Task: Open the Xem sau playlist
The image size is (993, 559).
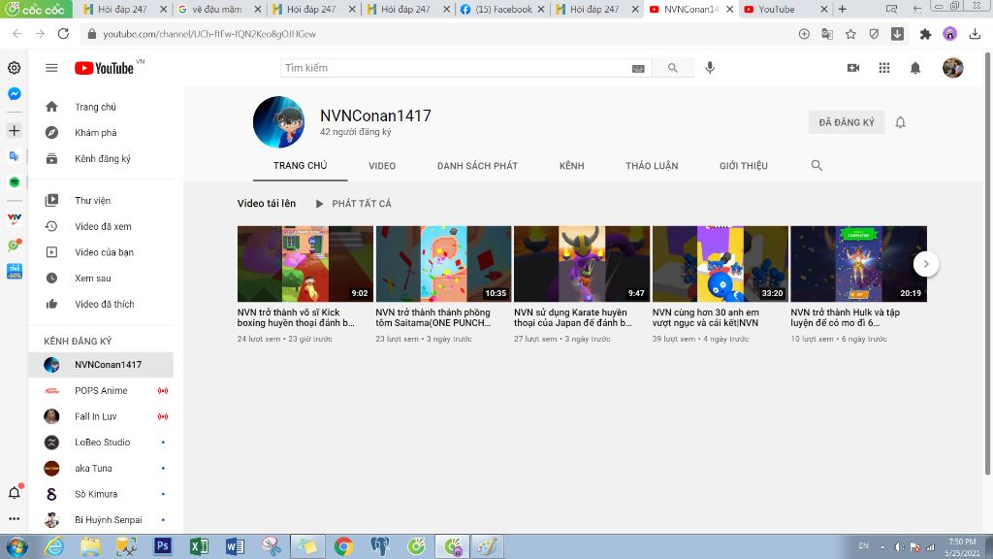Action: point(101,279)
